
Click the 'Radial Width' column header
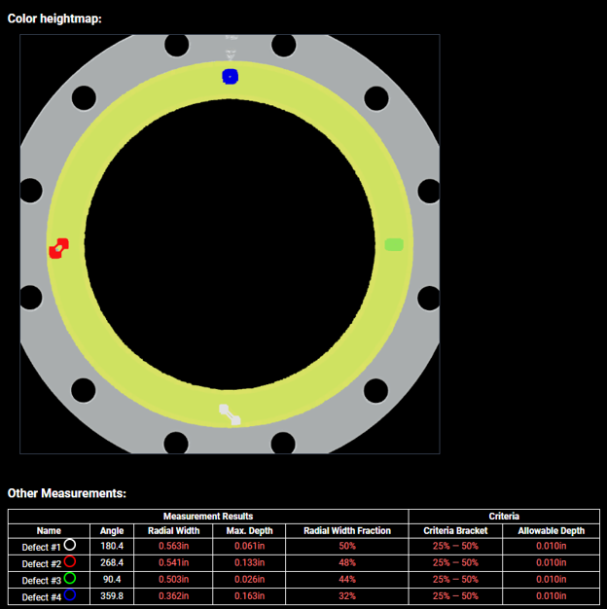(x=173, y=531)
